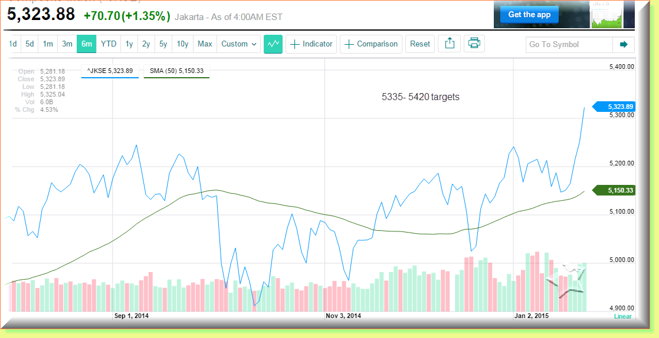Select the ^JKSE series legend label
The image size is (659, 338).
point(110,71)
